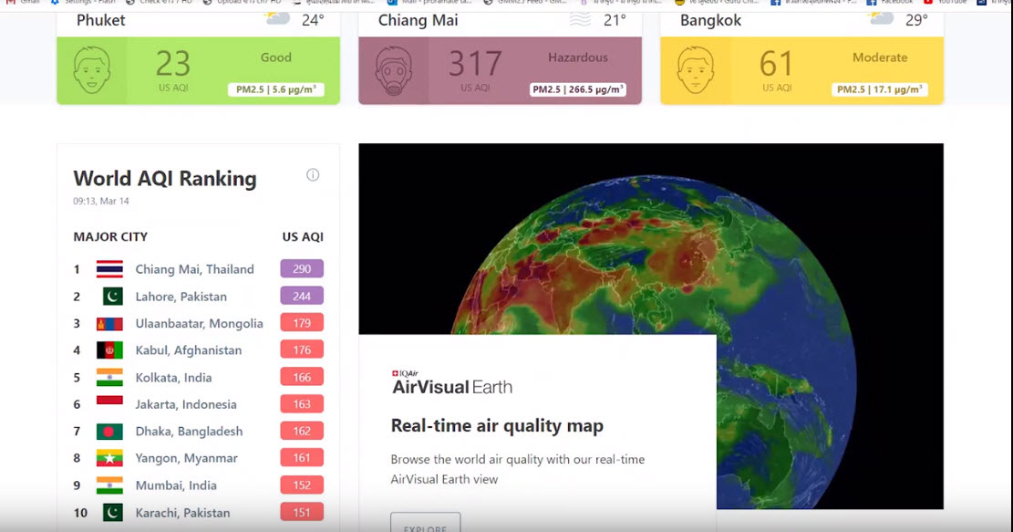Open Dhaka, Bangladesh ranking entry
Viewport: 1013px width, 532px height.
189,431
